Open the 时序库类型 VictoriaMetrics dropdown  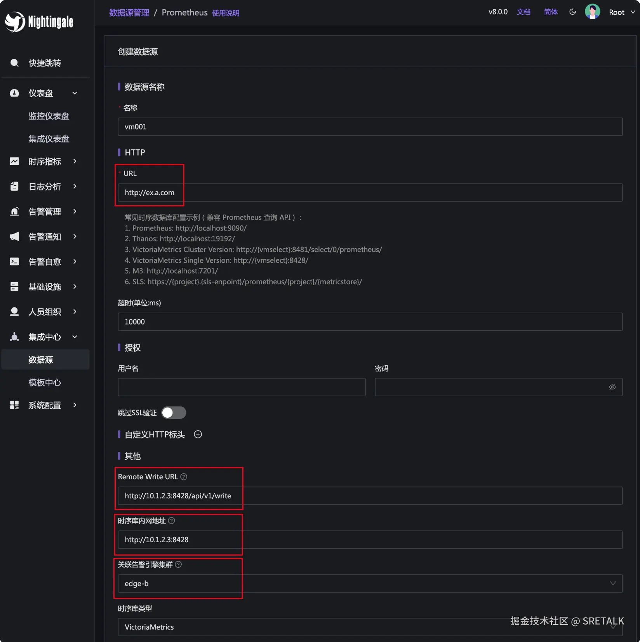click(370, 627)
